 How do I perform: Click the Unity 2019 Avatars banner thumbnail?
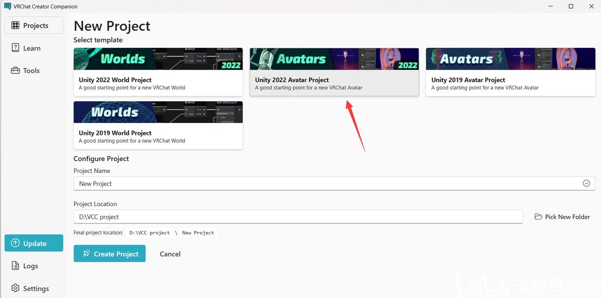(x=511, y=58)
